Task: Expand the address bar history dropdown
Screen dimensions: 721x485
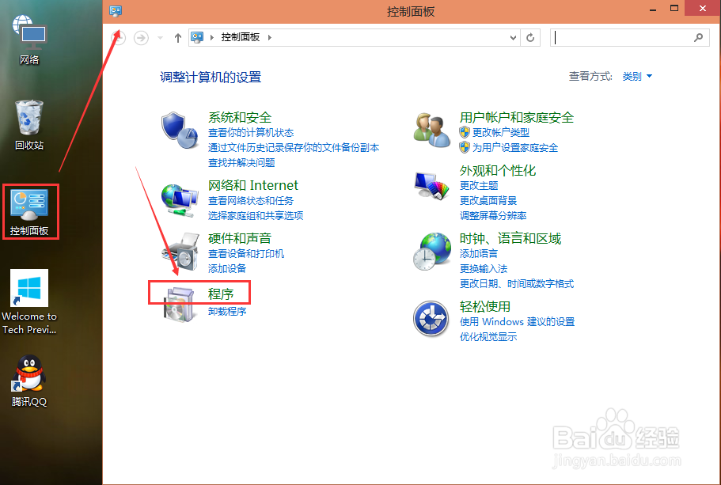Action: coord(513,37)
